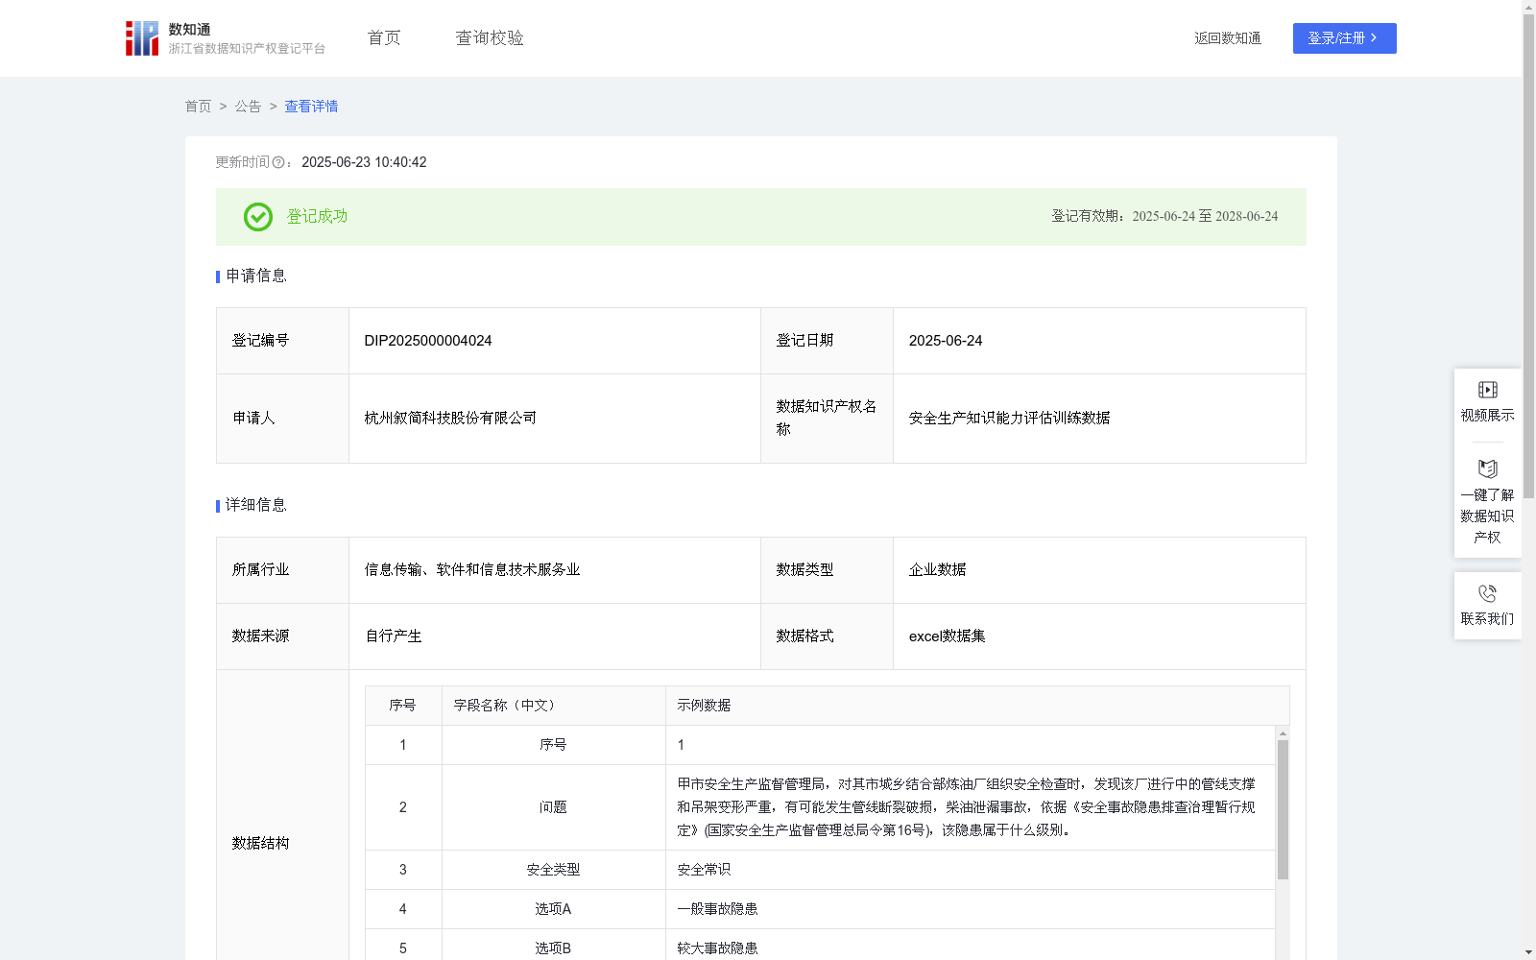Click the 数据结构 row label

pyautogui.click(x=260, y=844)
